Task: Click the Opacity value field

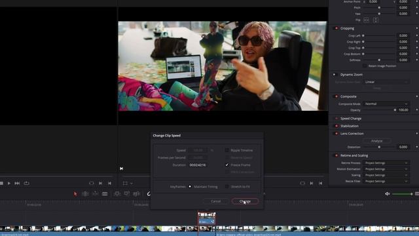Action: [x=403, y=109]
